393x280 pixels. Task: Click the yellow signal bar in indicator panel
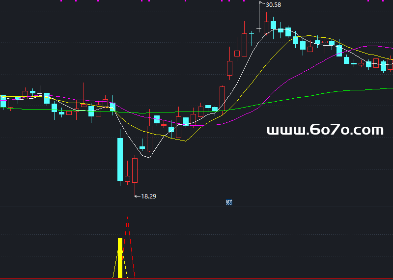120,258
